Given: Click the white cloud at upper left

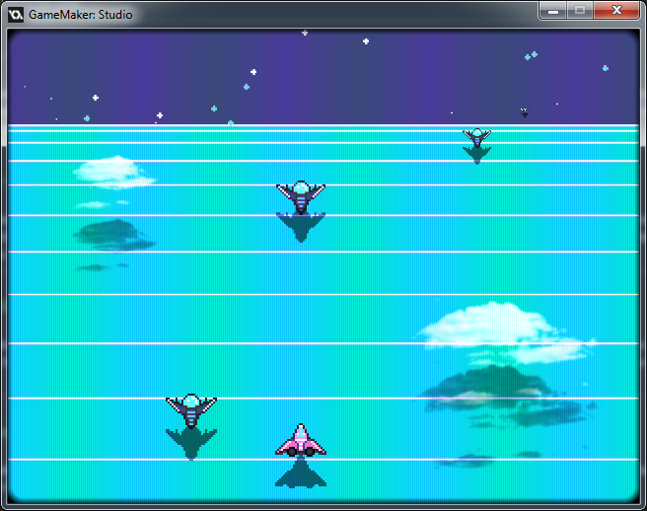Looking at the screenshot, I should click(x=113, y=172).
